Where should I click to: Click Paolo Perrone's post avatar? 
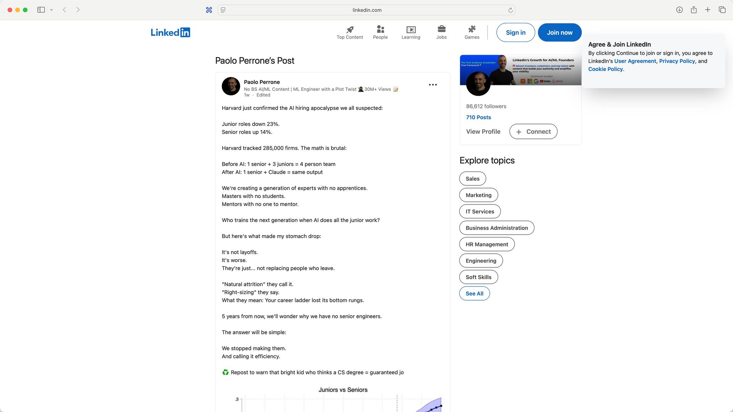point(231,86)
